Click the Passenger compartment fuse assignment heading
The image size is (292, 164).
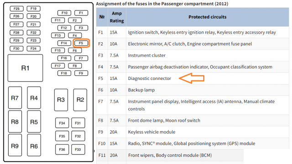[162, 4]
